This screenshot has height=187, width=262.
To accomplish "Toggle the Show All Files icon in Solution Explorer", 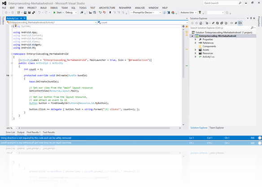I will pos(226,23).
